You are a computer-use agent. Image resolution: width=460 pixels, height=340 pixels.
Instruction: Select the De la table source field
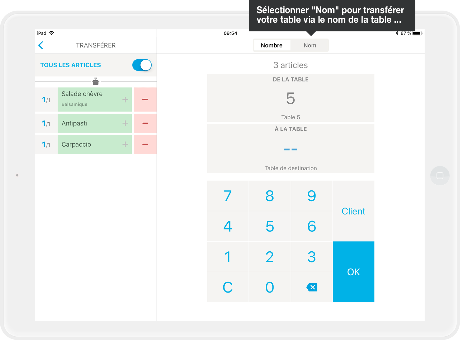tap(291, 98)
